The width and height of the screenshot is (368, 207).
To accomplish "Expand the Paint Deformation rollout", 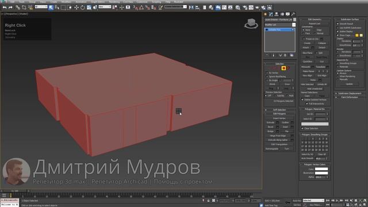I will [350, 97].
